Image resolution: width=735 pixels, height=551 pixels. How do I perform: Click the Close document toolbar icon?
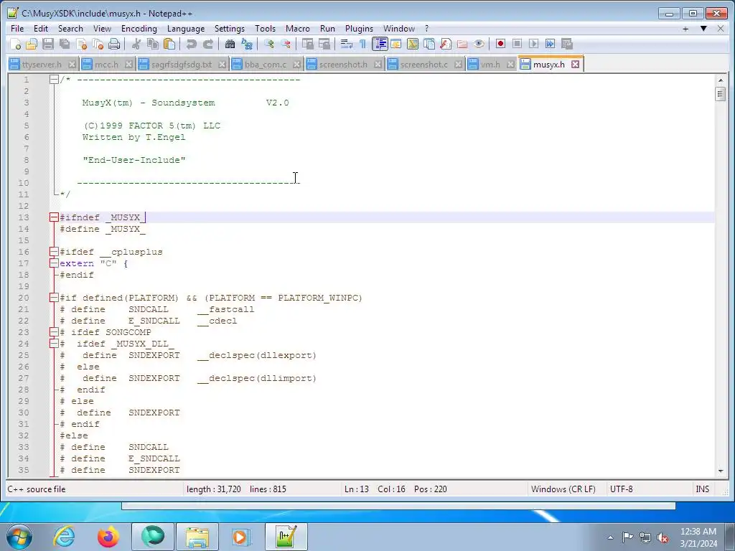pyautogui.click(x=82, y=44)
